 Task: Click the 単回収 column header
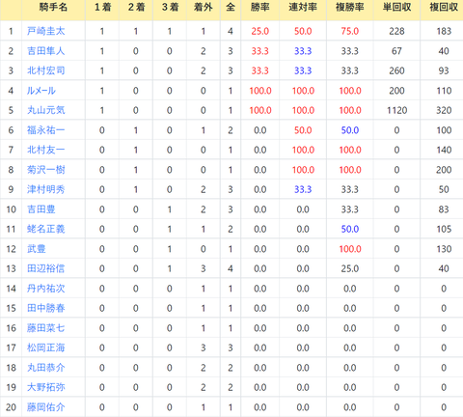pyautogui.click(x=396, y=7)
